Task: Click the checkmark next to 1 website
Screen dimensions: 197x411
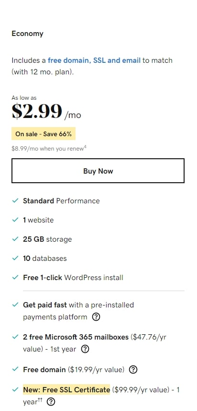Action: point(15,220)
